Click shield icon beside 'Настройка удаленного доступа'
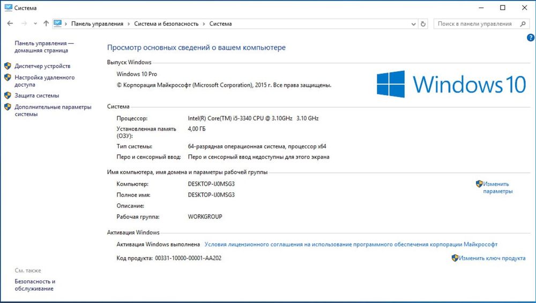The width and height of the screenshot is (536, 303). [x=8, y=78]
